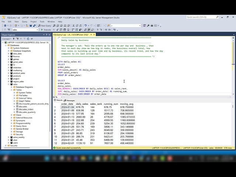Click the Comment out selected lines icon
This screenshot has width=236, height=177.
[97, 30]
